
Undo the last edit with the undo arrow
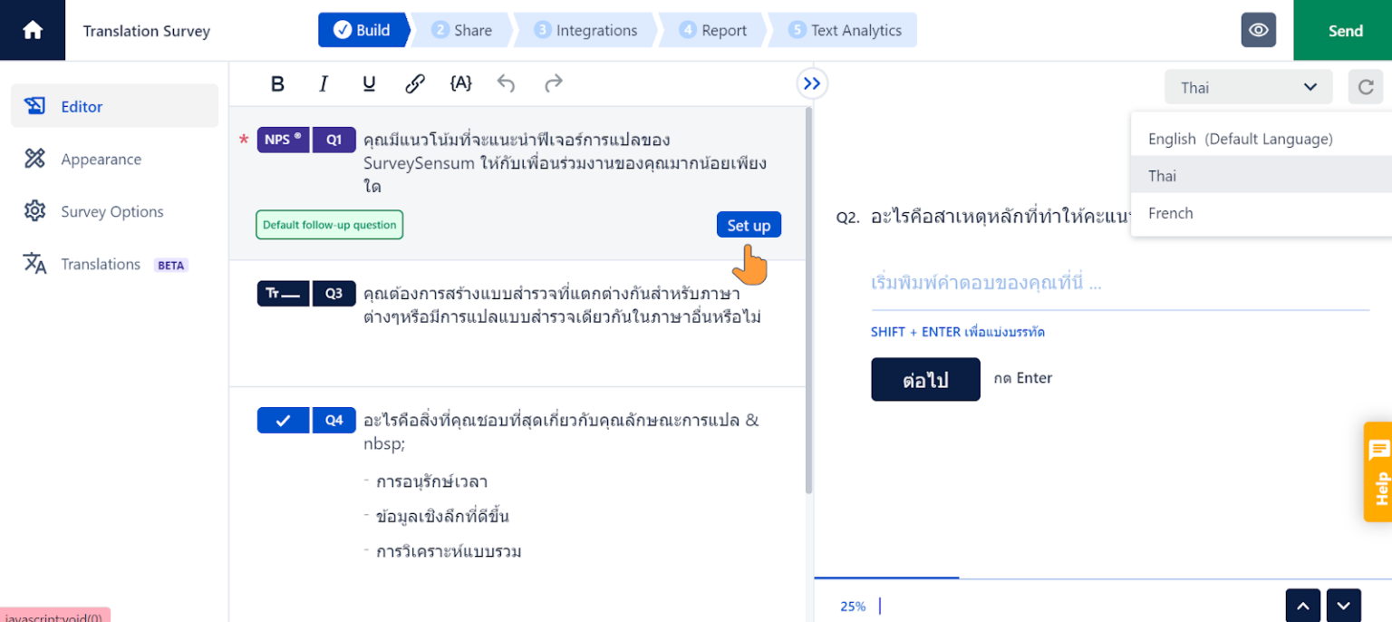[x=506, y=83]
